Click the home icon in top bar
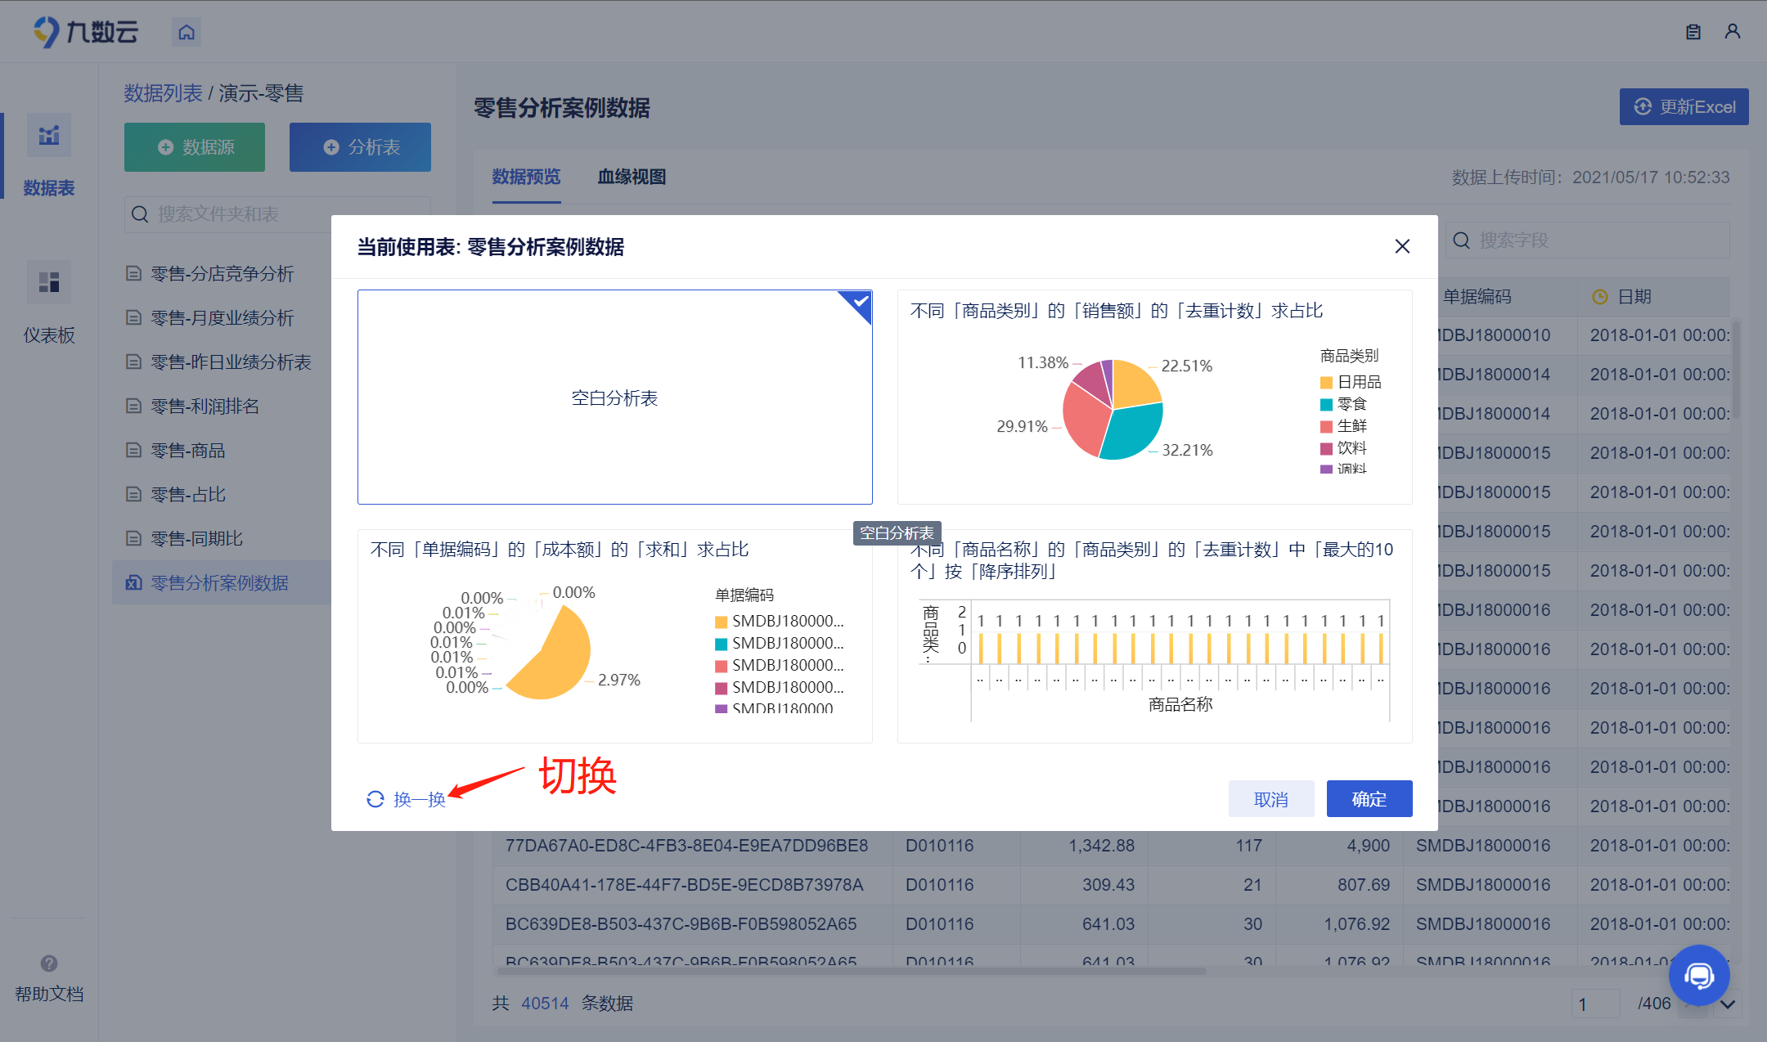Viewport: 1767px width, 1042px height. tap(187, 32)
